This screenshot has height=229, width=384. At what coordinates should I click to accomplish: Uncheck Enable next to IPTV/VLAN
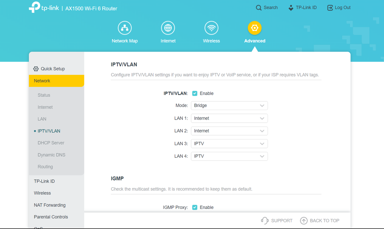pos(195,93)
